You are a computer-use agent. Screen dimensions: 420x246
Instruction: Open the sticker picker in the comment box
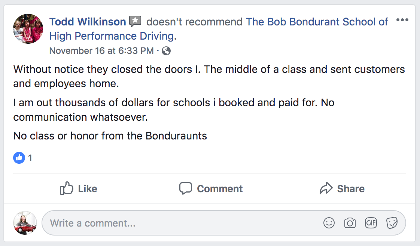392,223
